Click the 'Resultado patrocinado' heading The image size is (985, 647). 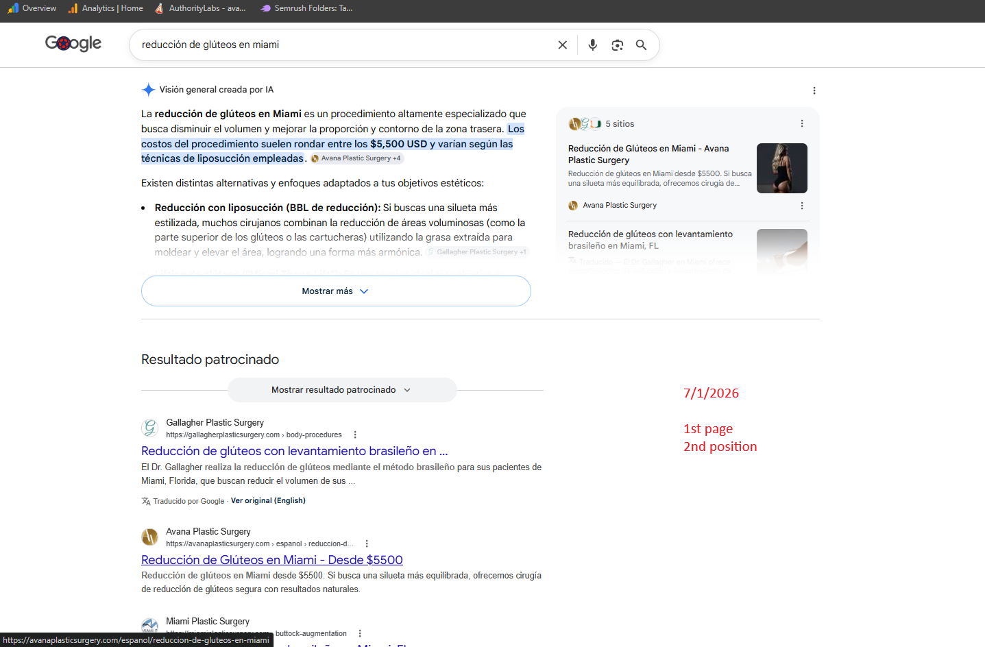point(210,360)
